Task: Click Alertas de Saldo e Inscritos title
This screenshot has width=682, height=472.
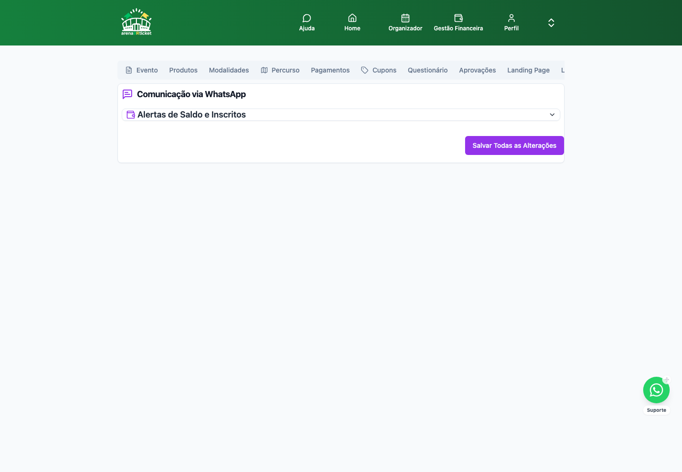Action: tap(191, 115)
